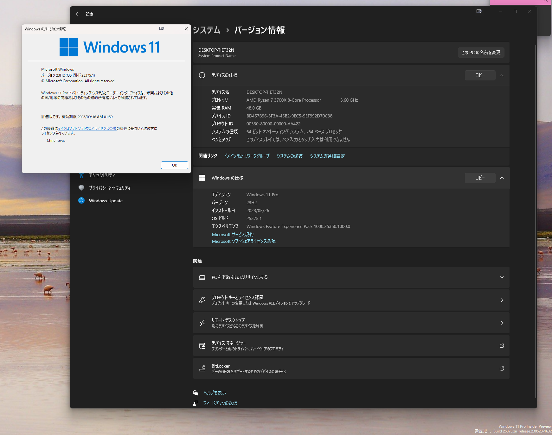The height and width of the screenshot is (435, 552).
Task: Click Chris Tovas licensee name in winver
Action: (56, 141)
